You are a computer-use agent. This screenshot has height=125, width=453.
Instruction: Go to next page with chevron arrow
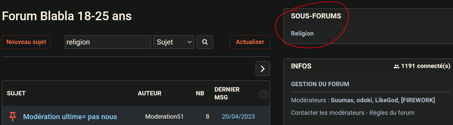pos(263,69)
